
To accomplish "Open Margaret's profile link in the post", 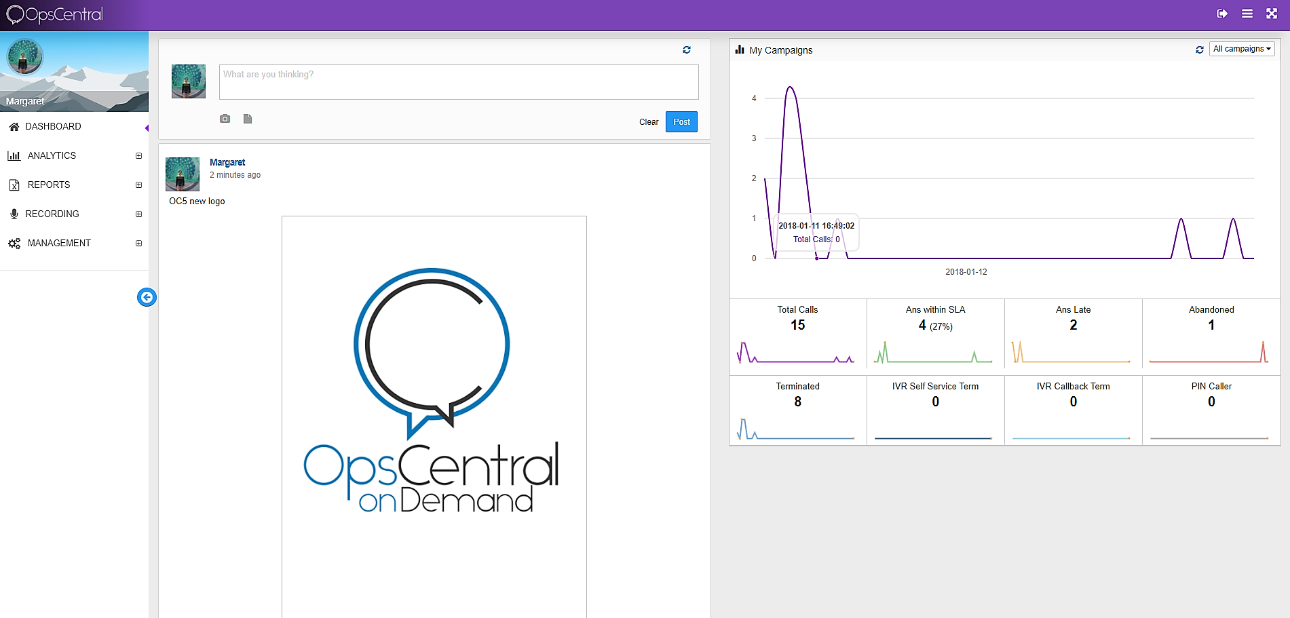I will point(227,162).
